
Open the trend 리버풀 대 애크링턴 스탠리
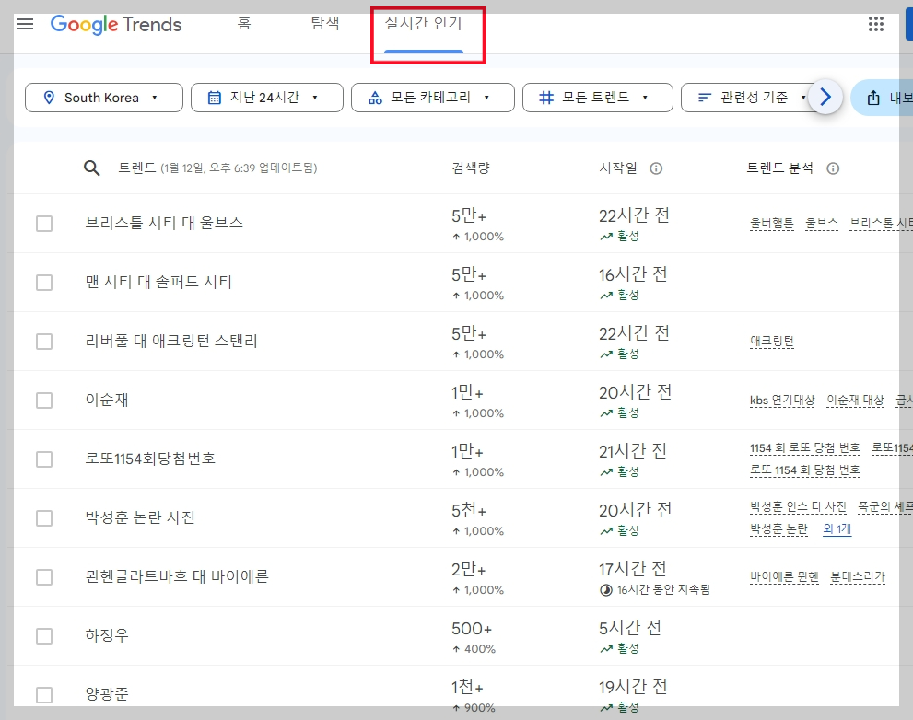click(171, 341)
